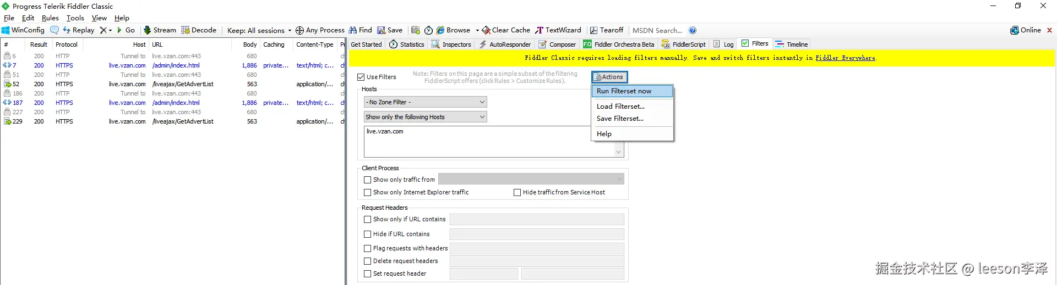The image size is (1057, 285).
Task: Open the traffic from process dropdown
Action: (531, 179)
